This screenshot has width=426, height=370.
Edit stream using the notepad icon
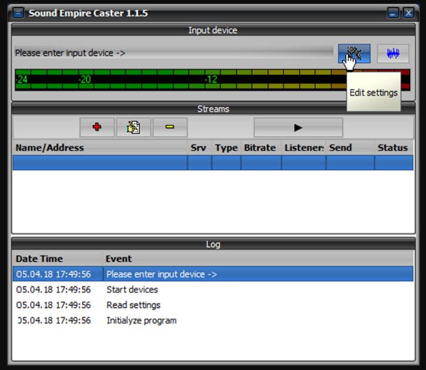pyautogui.click(x=134, y=127)
